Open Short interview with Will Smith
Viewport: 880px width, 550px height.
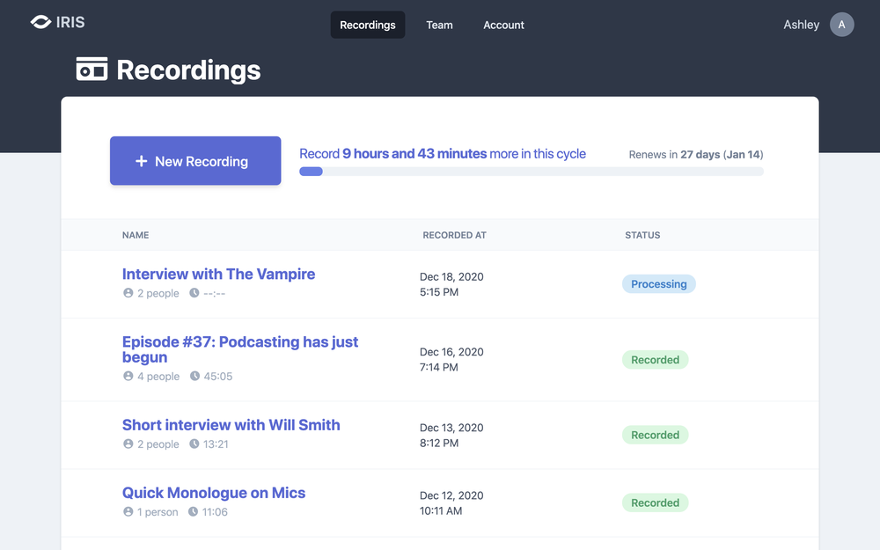(x=231, y=424)
